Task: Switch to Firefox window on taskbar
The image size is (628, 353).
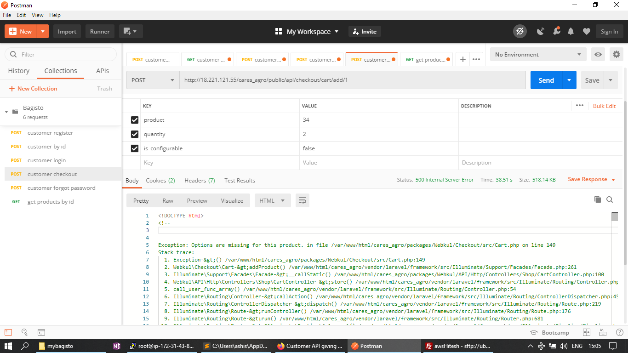Action: click(x=310, y=346)
